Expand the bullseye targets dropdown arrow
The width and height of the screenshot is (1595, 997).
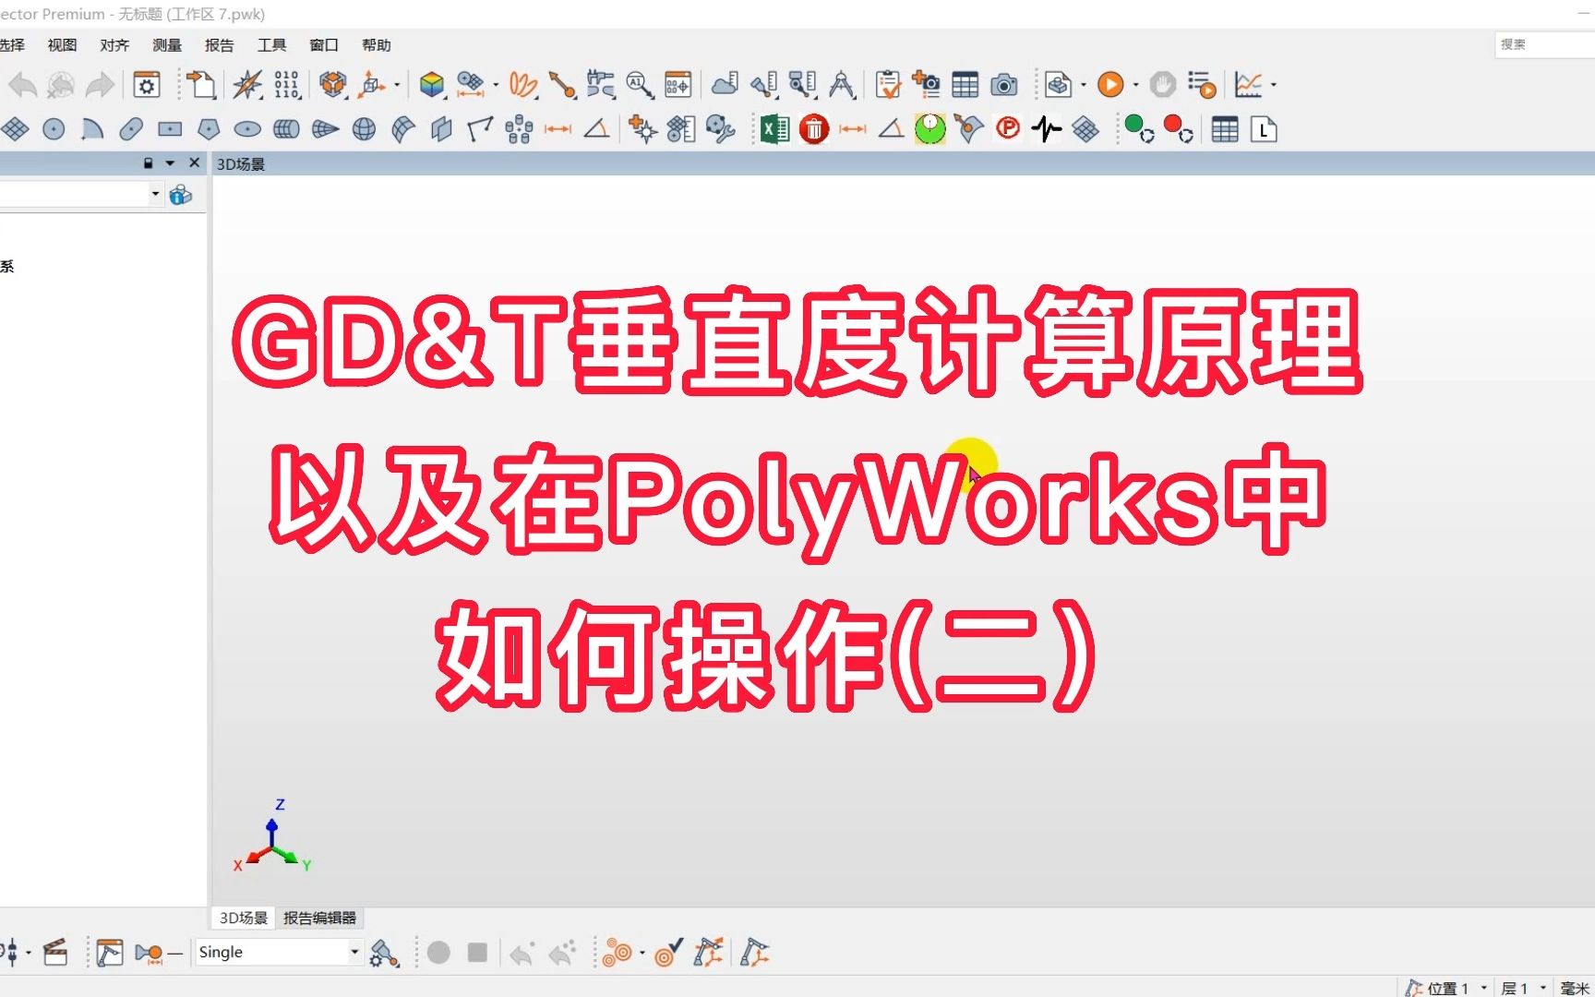(x=642, y=952)
